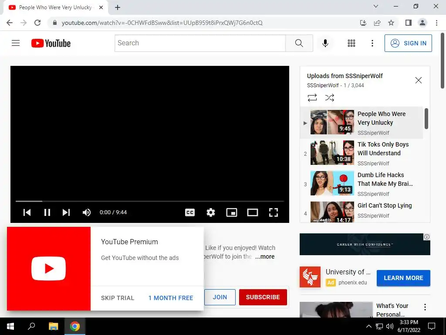
Task: Open File Explorer from taskbar
Action: click(x=53, y=326)
